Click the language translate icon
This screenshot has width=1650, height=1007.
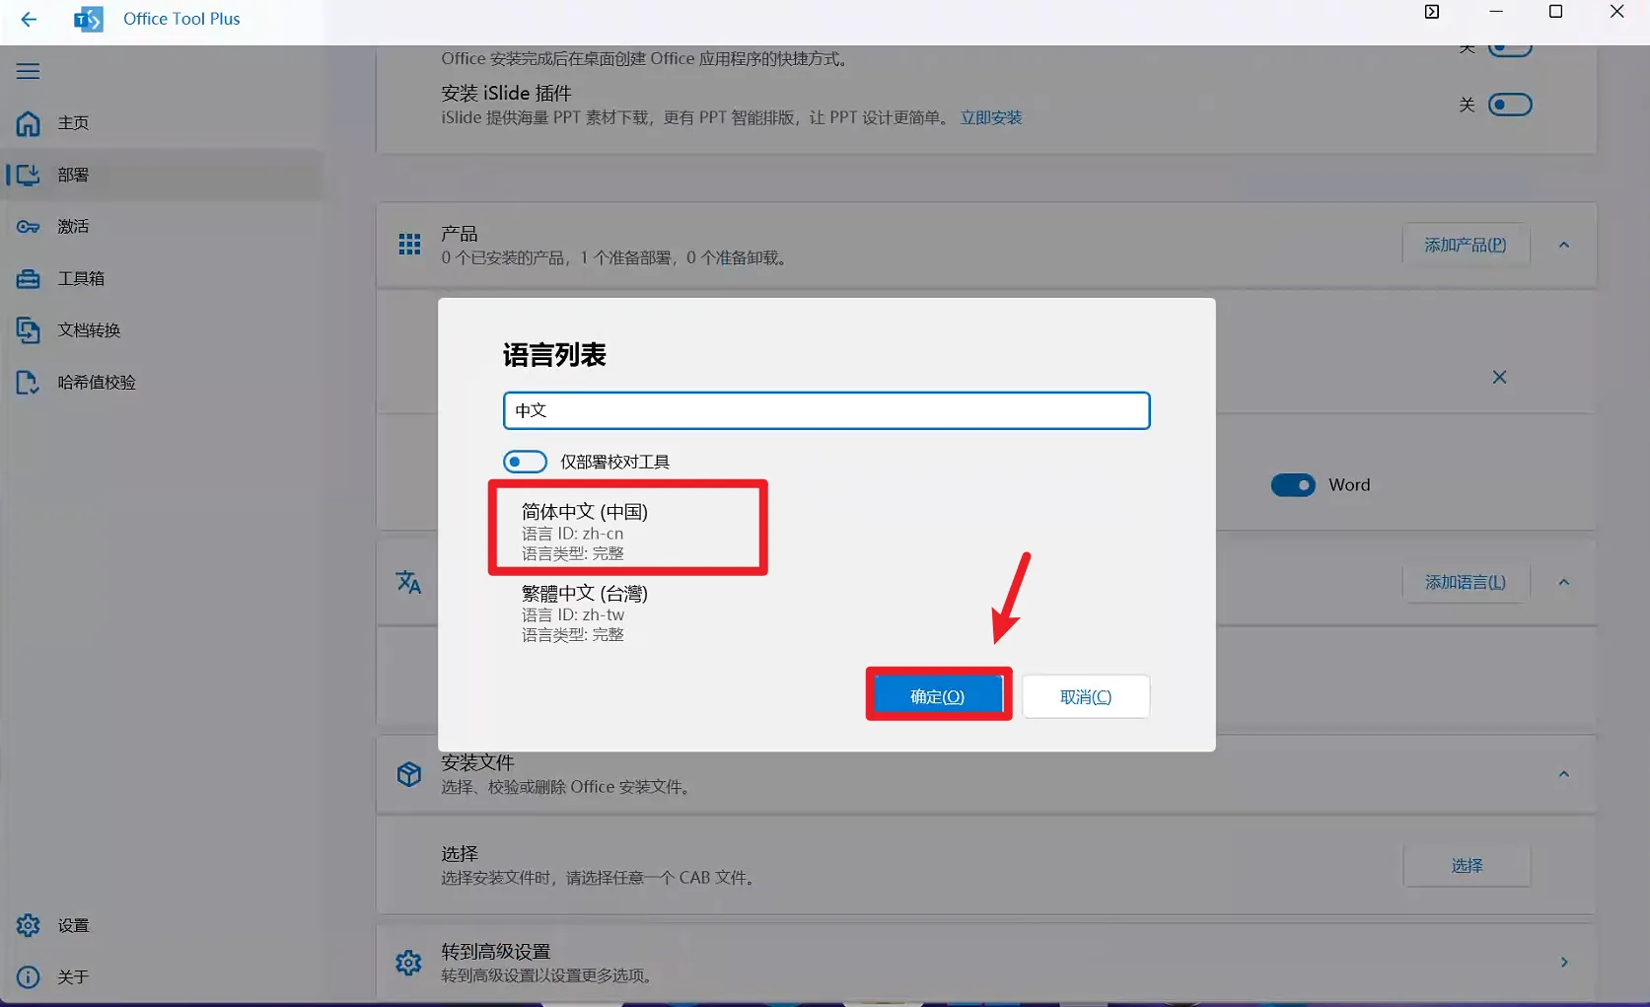point(408,582)
